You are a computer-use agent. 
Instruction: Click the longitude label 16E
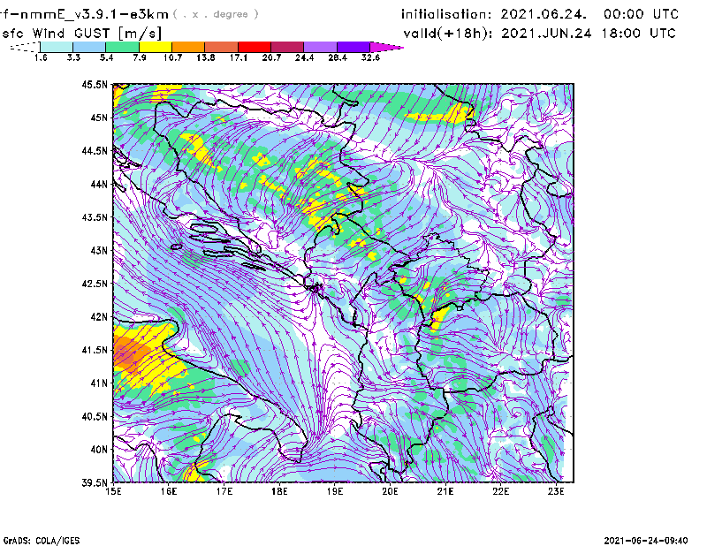tap(169, 491)
